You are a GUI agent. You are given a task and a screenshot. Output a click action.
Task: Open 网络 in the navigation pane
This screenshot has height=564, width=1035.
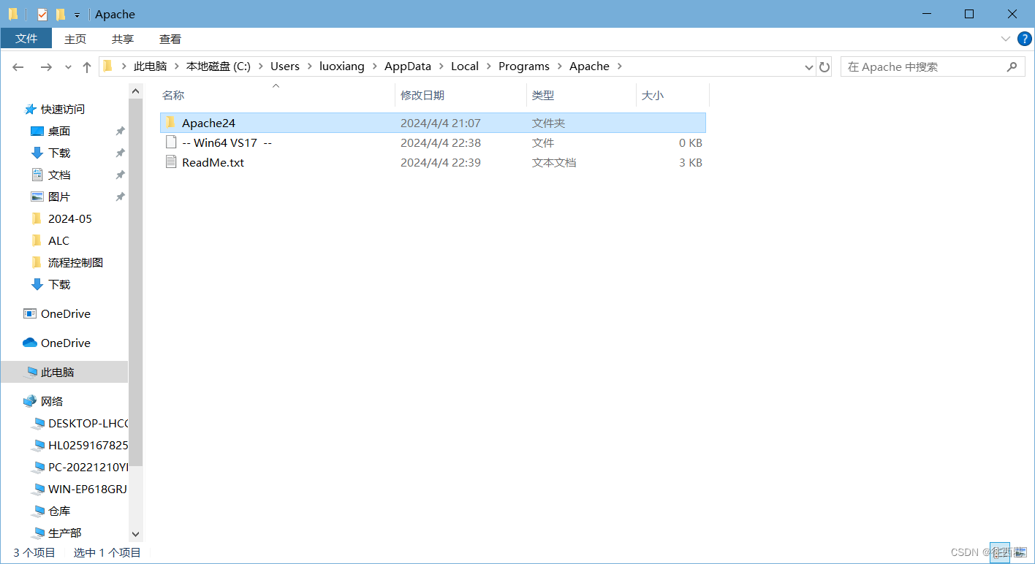pos(52,401)
